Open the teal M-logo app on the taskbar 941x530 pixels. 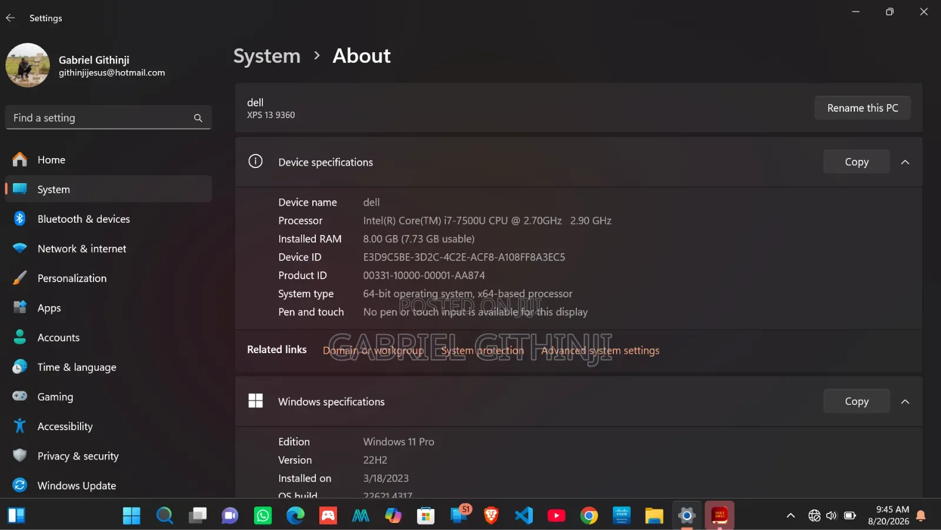[361, 516]
